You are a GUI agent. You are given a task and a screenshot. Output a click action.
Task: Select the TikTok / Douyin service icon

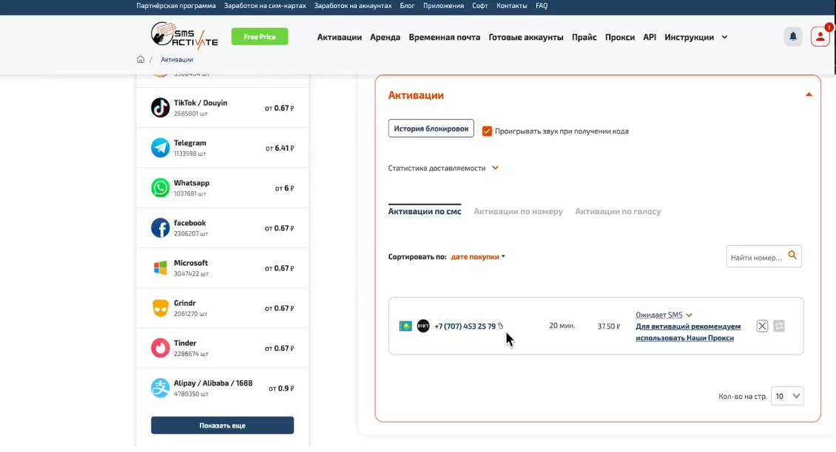pyautogui.click(x=160, y=108)
